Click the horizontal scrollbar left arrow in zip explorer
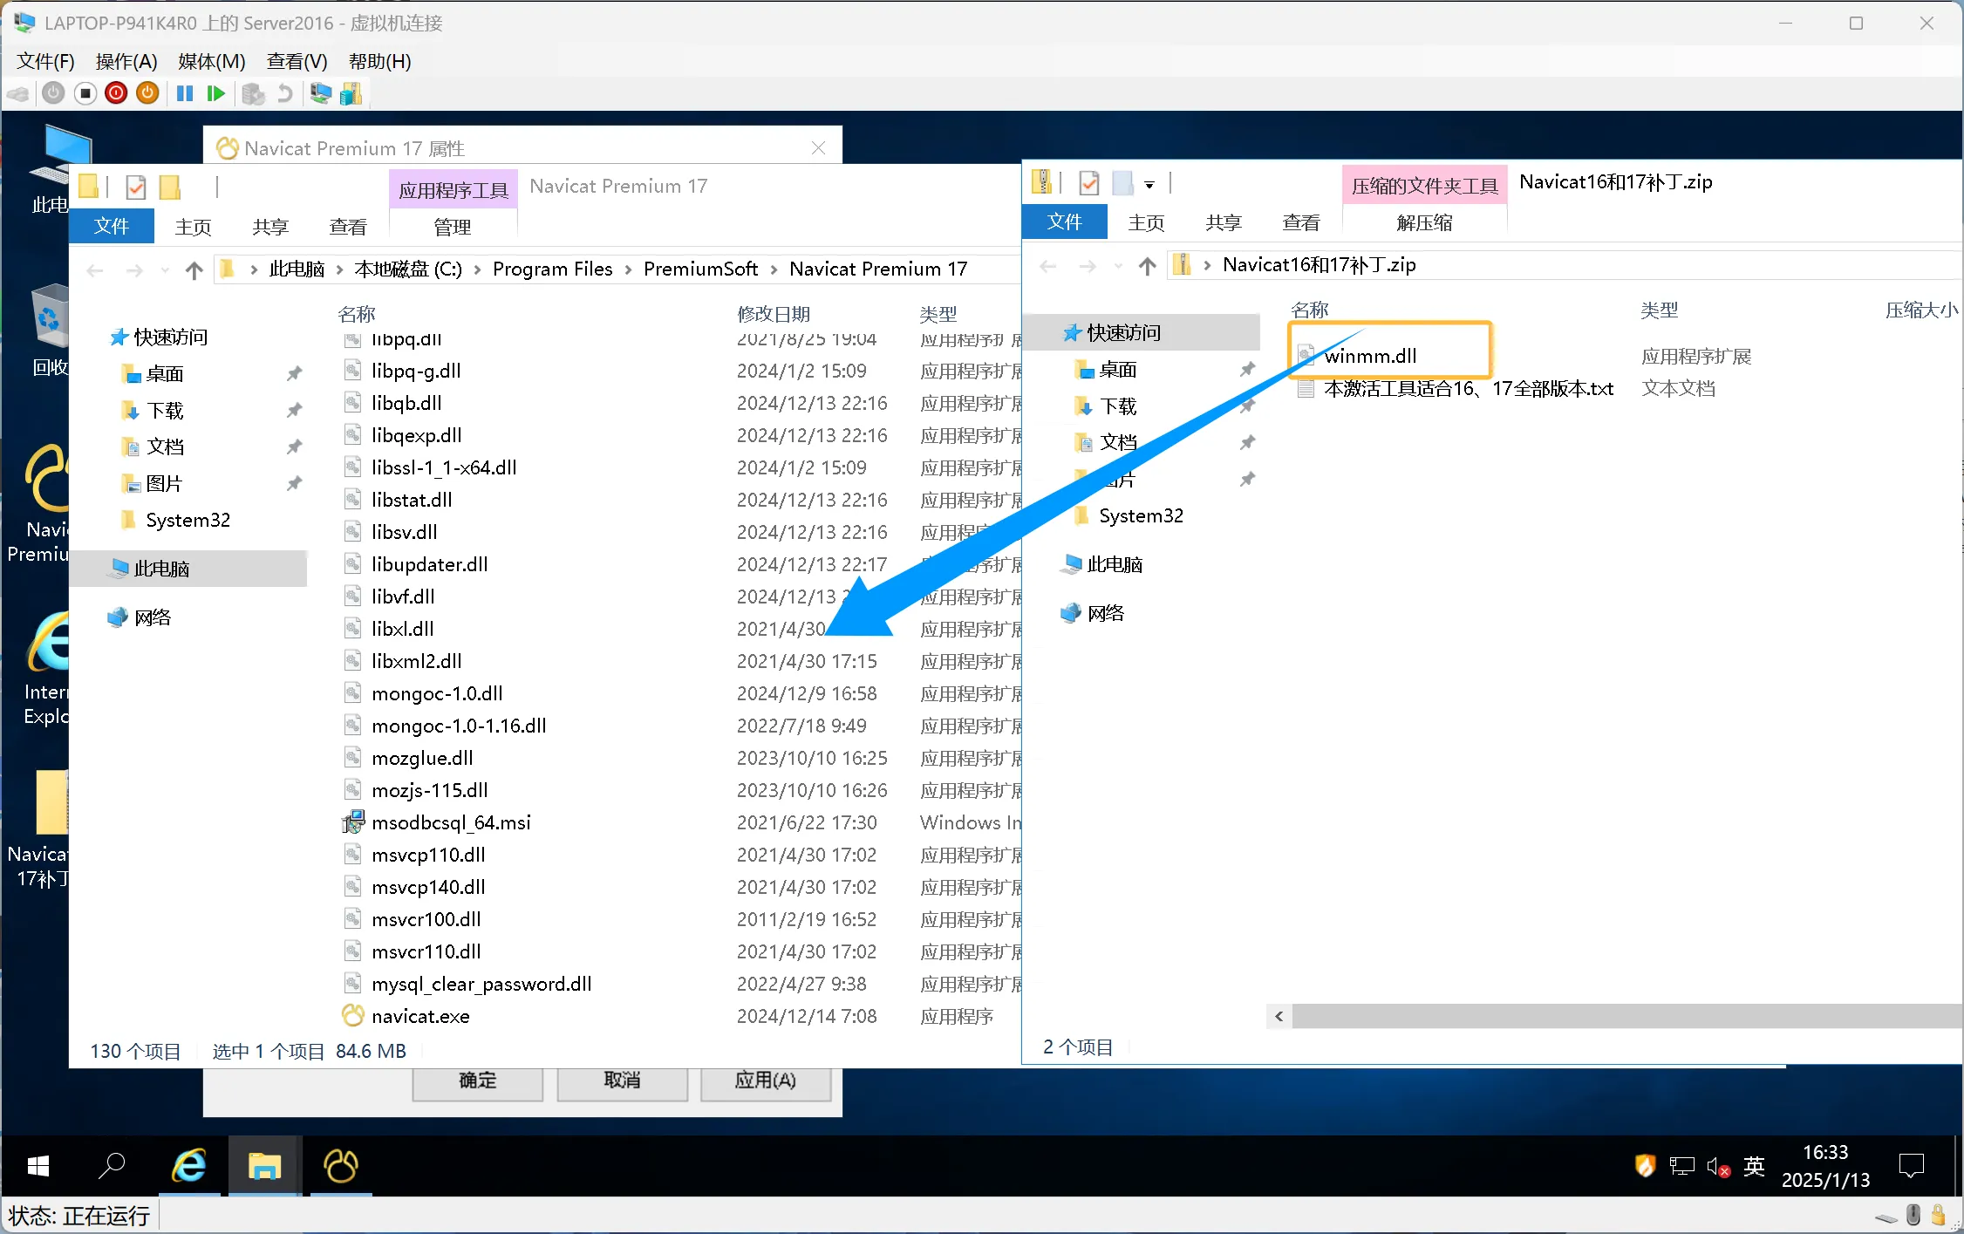 [1279, 1016]
